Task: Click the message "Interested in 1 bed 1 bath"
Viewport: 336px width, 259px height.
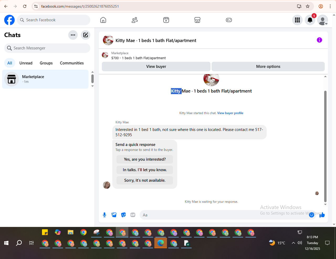Action: (190, 132)
